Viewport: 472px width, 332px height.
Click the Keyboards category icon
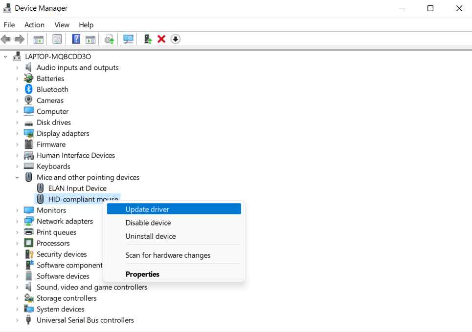(28, 166)
